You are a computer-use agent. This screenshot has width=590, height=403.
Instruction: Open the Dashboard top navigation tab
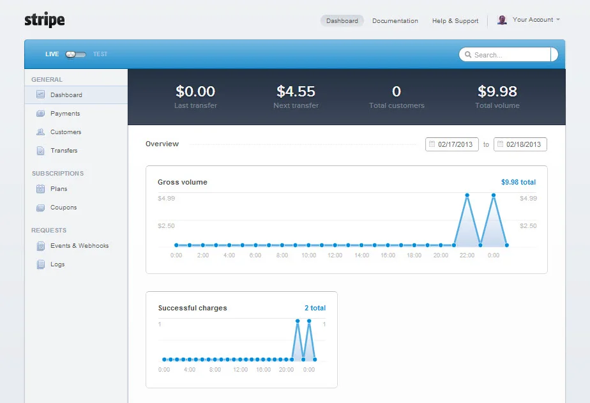(x=342, y=20)
